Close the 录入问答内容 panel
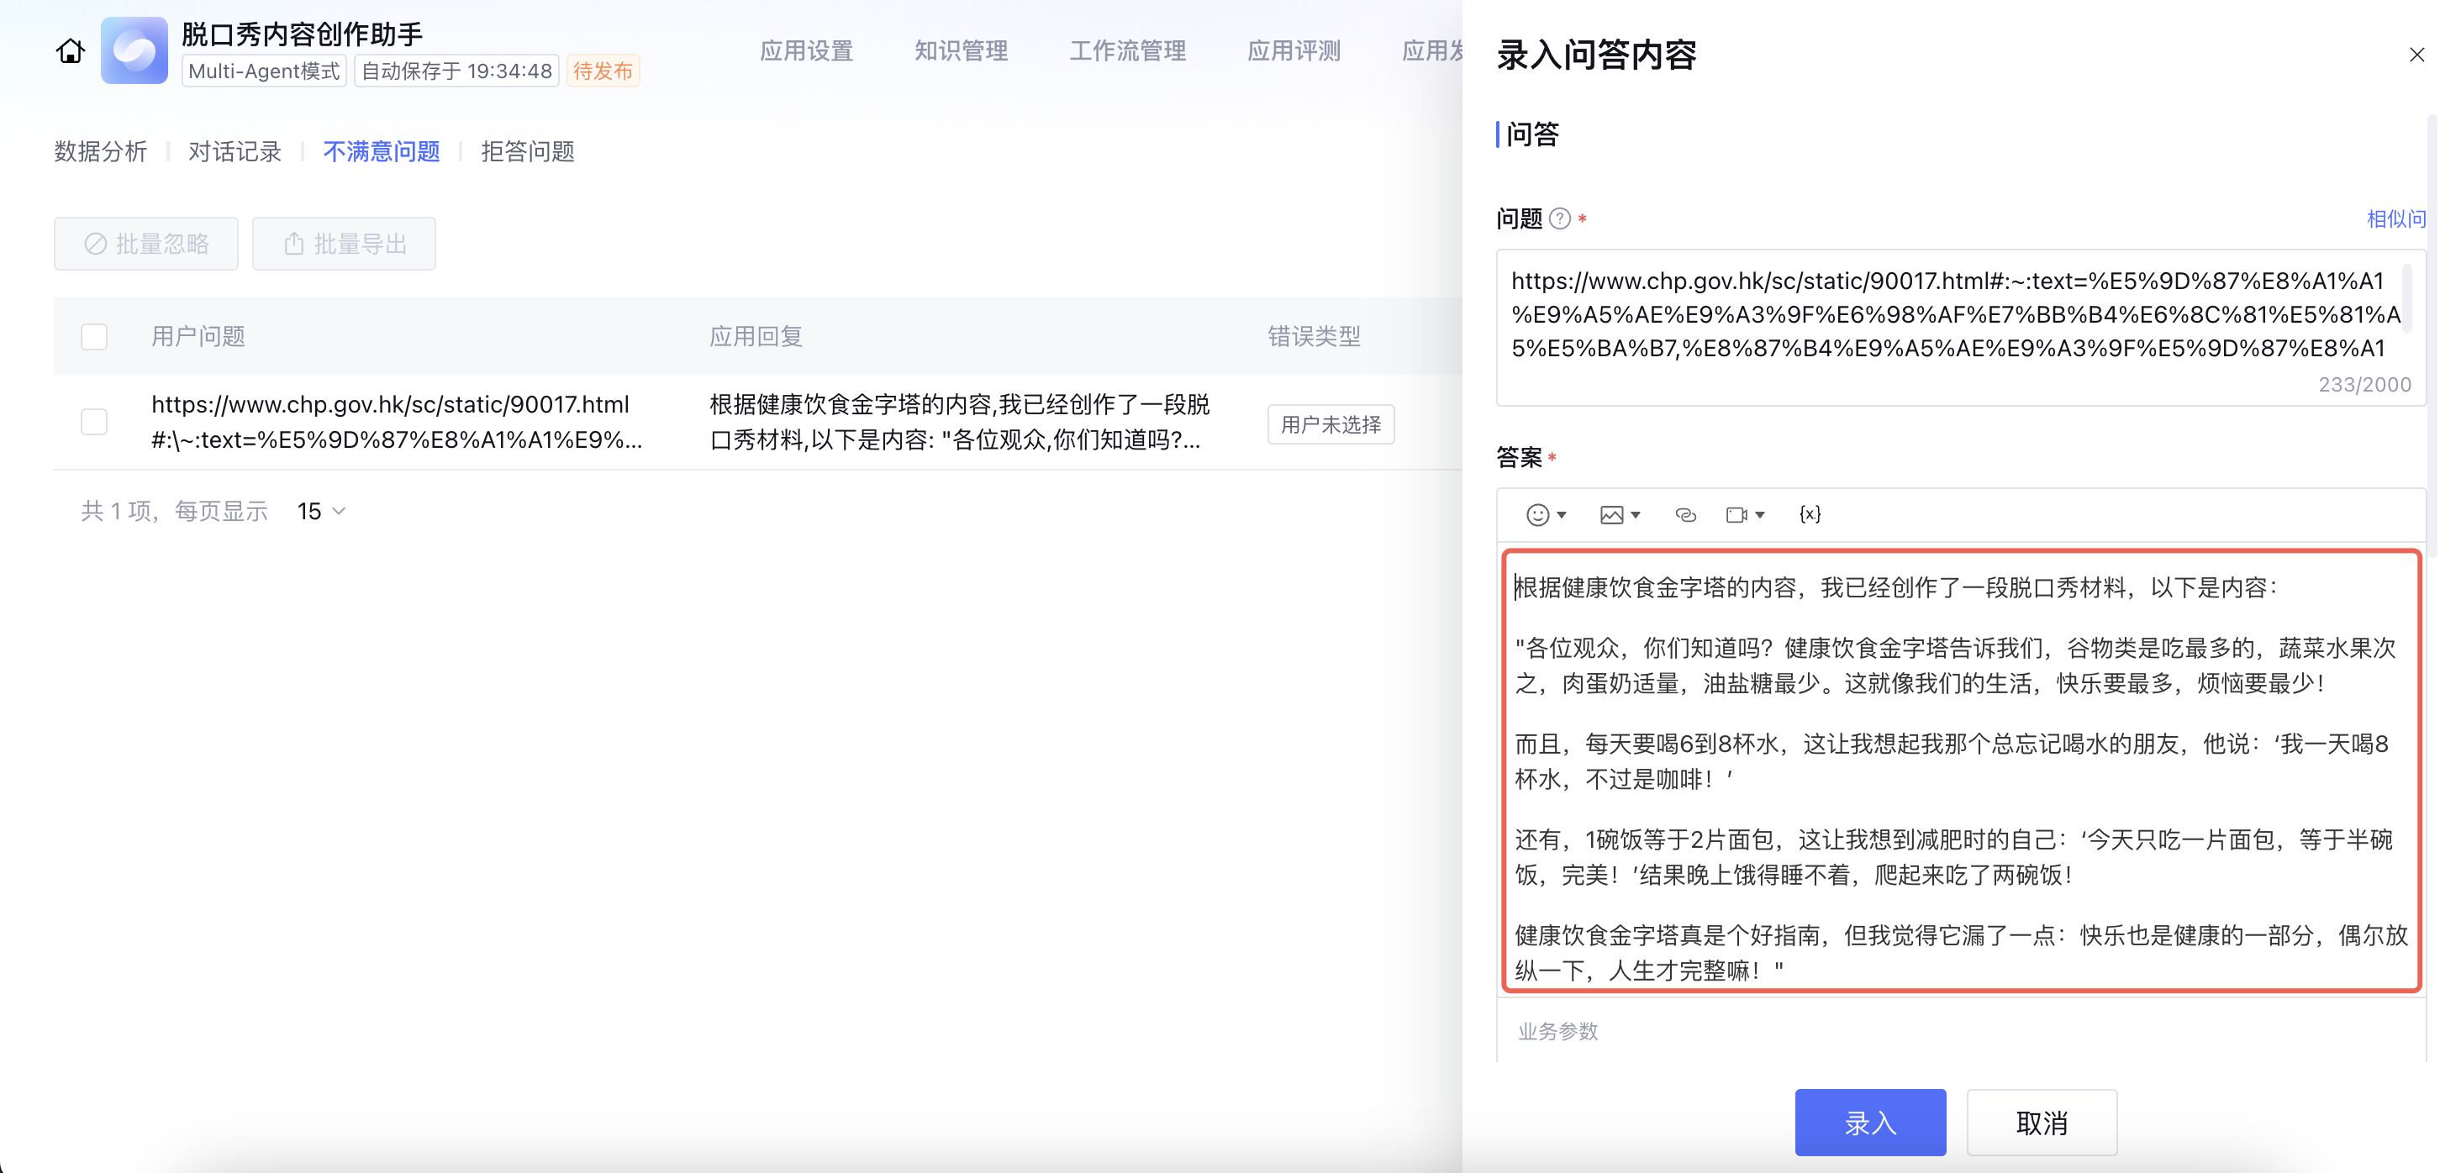 pyautogui.click(x=2416, y=55)
